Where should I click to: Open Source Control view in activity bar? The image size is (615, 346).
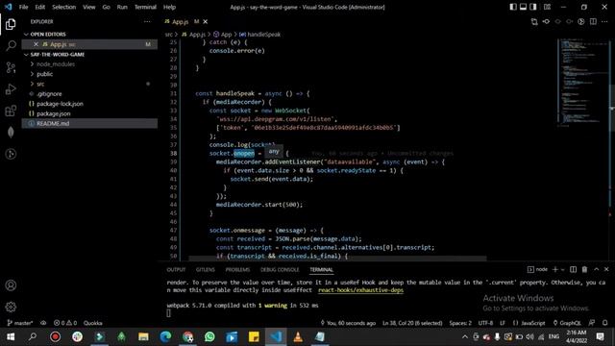[x=11, y=67]
